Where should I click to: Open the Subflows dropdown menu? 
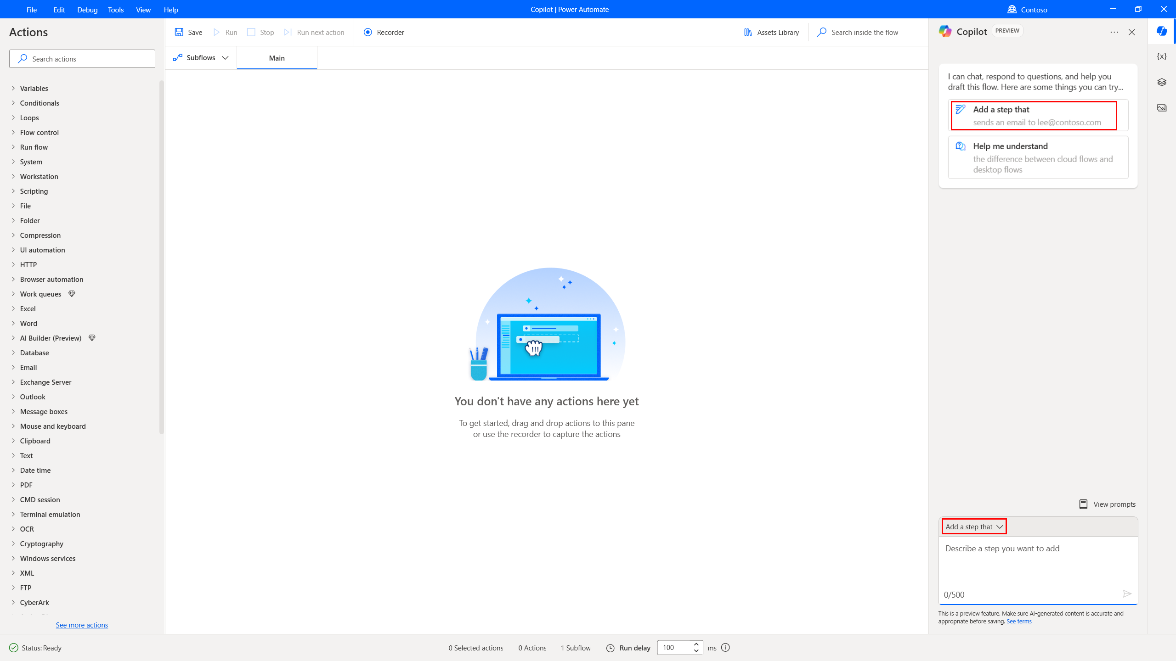click(200, 57)
